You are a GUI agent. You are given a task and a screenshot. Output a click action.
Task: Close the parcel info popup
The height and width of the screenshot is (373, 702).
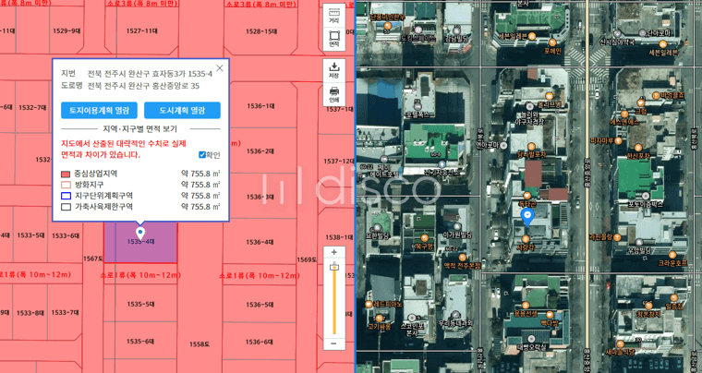(x=220, y=68)
